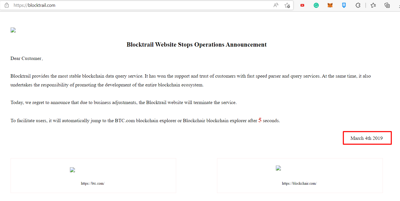The width and height of the screenshot is (400, 201).
Task: Click the 'undertakes the responsibility' line
Action: point(107,85)
